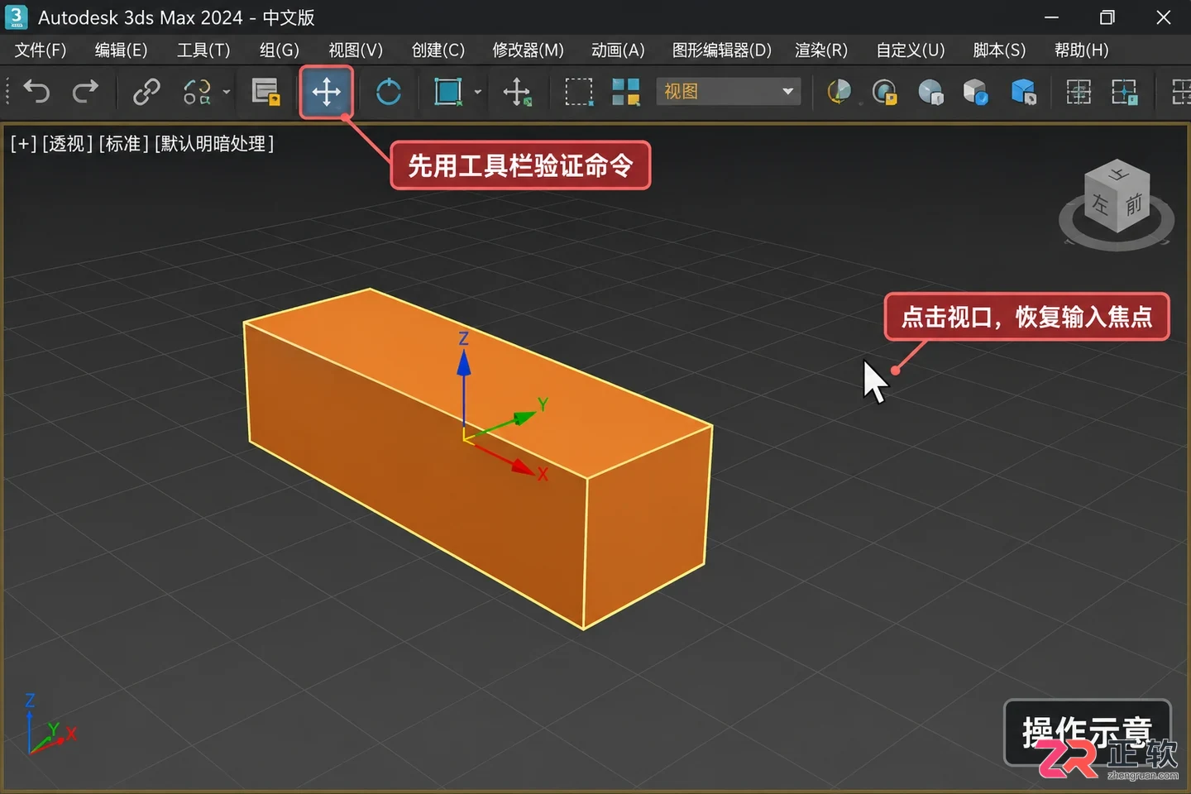Open the 渲染(R) menu

tap(821, 50)
